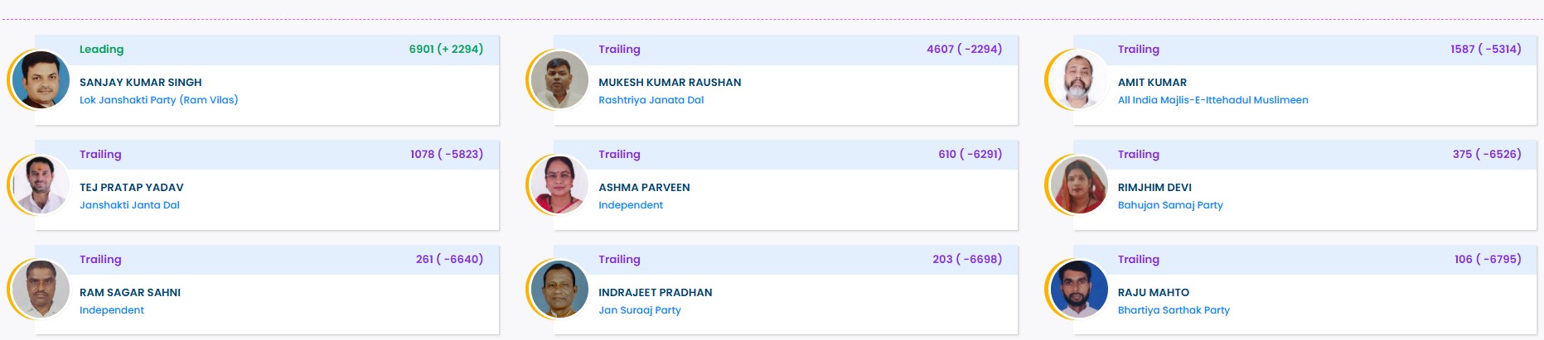Viewport: 1544px width, 340px height.
Task: Click the green Leading status label
Action: click(x=101, y=50)
